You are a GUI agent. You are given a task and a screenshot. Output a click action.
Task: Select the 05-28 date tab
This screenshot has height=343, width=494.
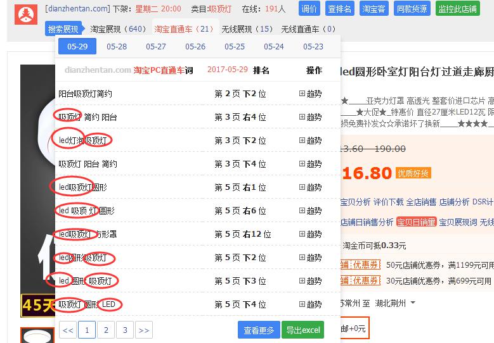pyautogui.click(x=117, y=46)
